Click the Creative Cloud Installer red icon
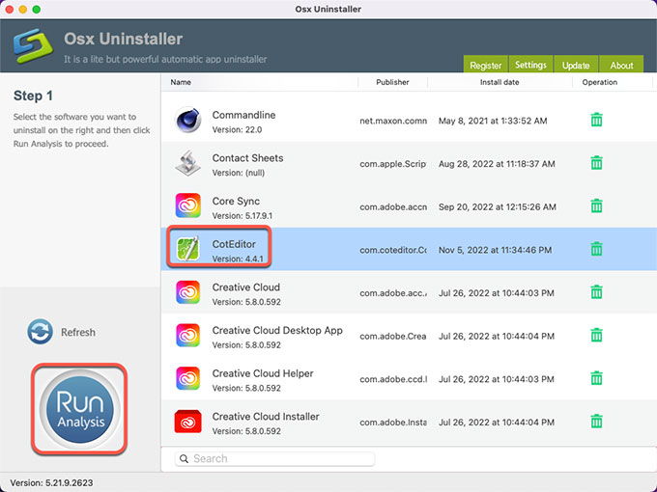Screen dimensions: 657x492 click(187, 422)
